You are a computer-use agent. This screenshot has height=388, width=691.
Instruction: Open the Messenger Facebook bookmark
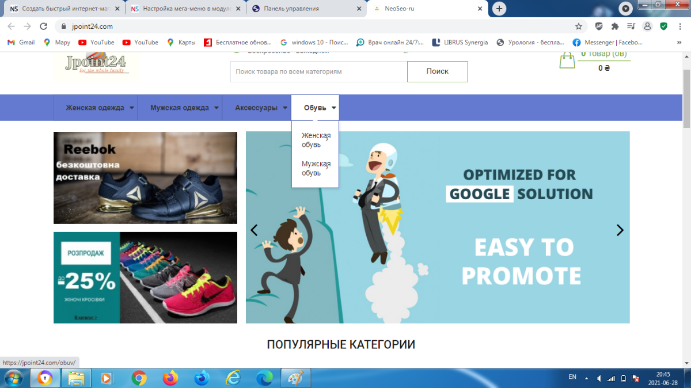point(608,42)
